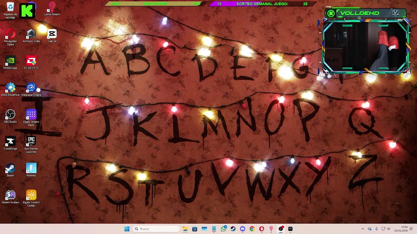Open Microsoft Store in the taskbar
The width and height of the screenshot is (417, 234).
pos(195,229)
